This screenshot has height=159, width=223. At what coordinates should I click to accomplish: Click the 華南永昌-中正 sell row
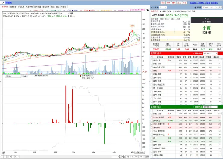click(186, 134)
